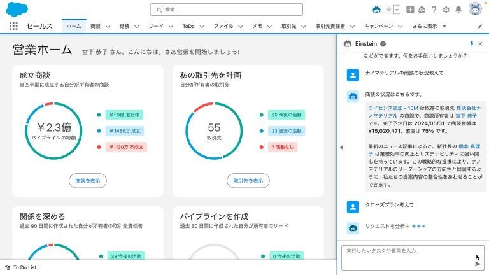The width and height of the screenshot is (489, 275).
Task: Click the favorites star icon
Action: coord(388,10)
